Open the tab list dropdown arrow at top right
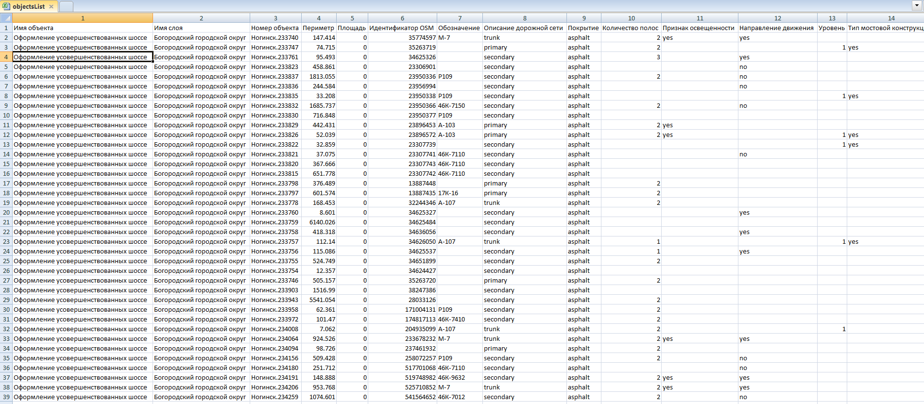 (916, 6)
